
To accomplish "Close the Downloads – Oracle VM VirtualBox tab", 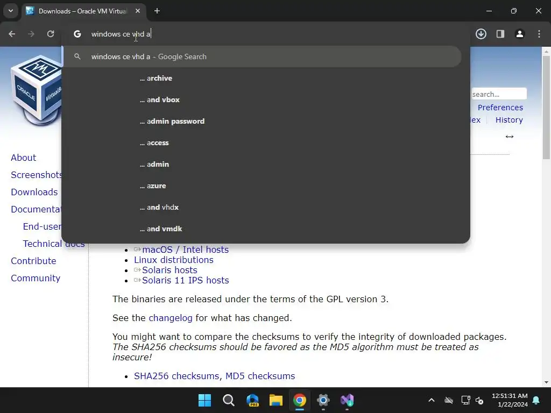I will pyautogui.click(x=138, y=11).
